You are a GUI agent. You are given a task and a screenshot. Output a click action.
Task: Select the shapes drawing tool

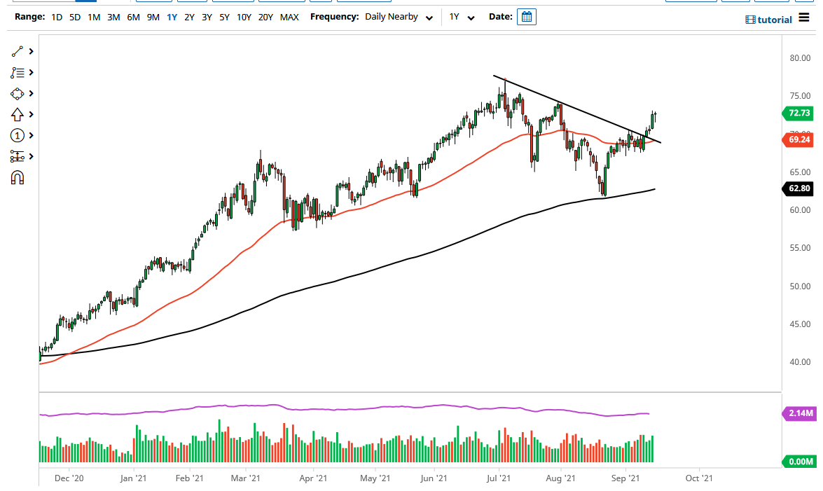click(18, 93)
